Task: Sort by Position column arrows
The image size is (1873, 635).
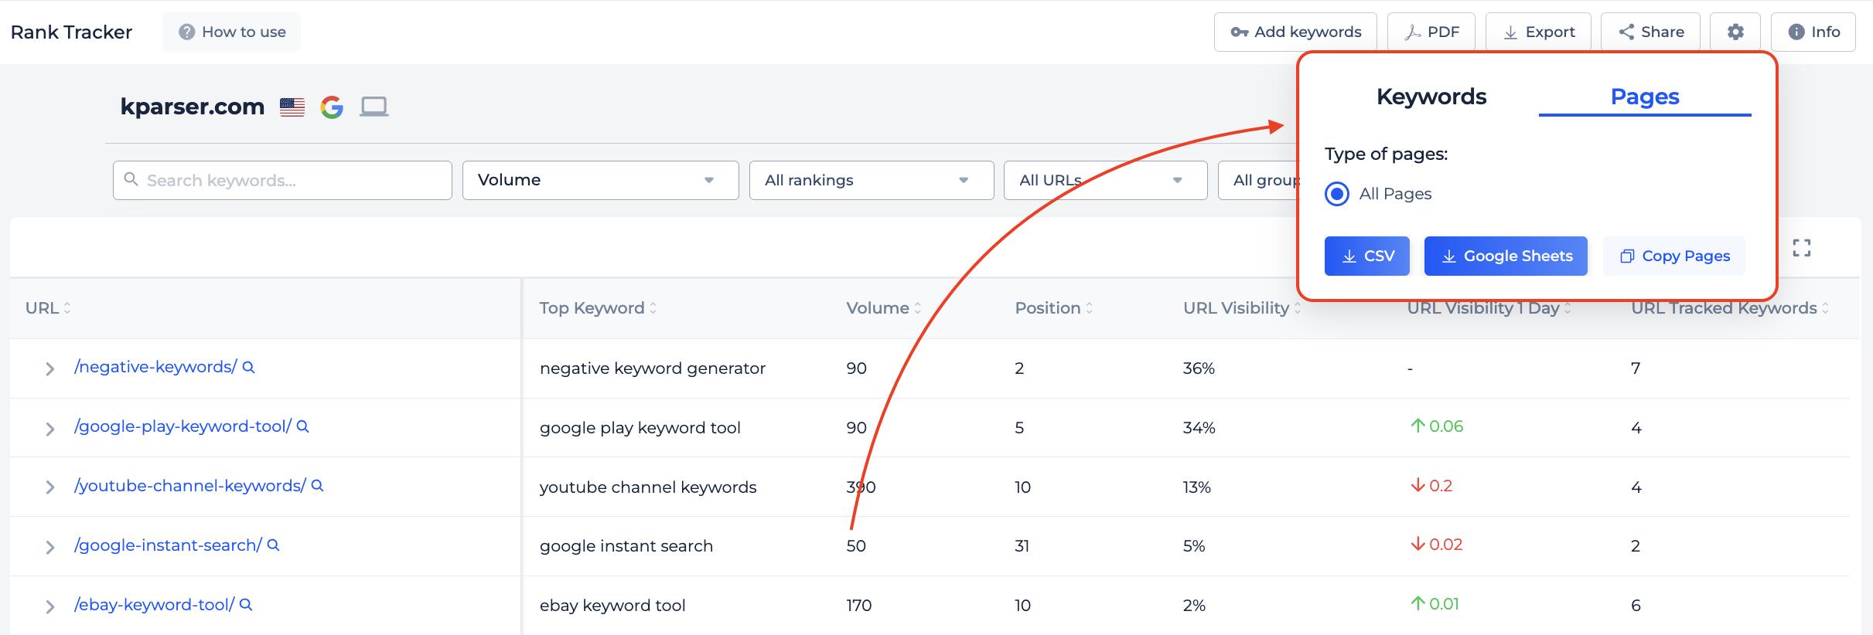Action: (1089, 308)
